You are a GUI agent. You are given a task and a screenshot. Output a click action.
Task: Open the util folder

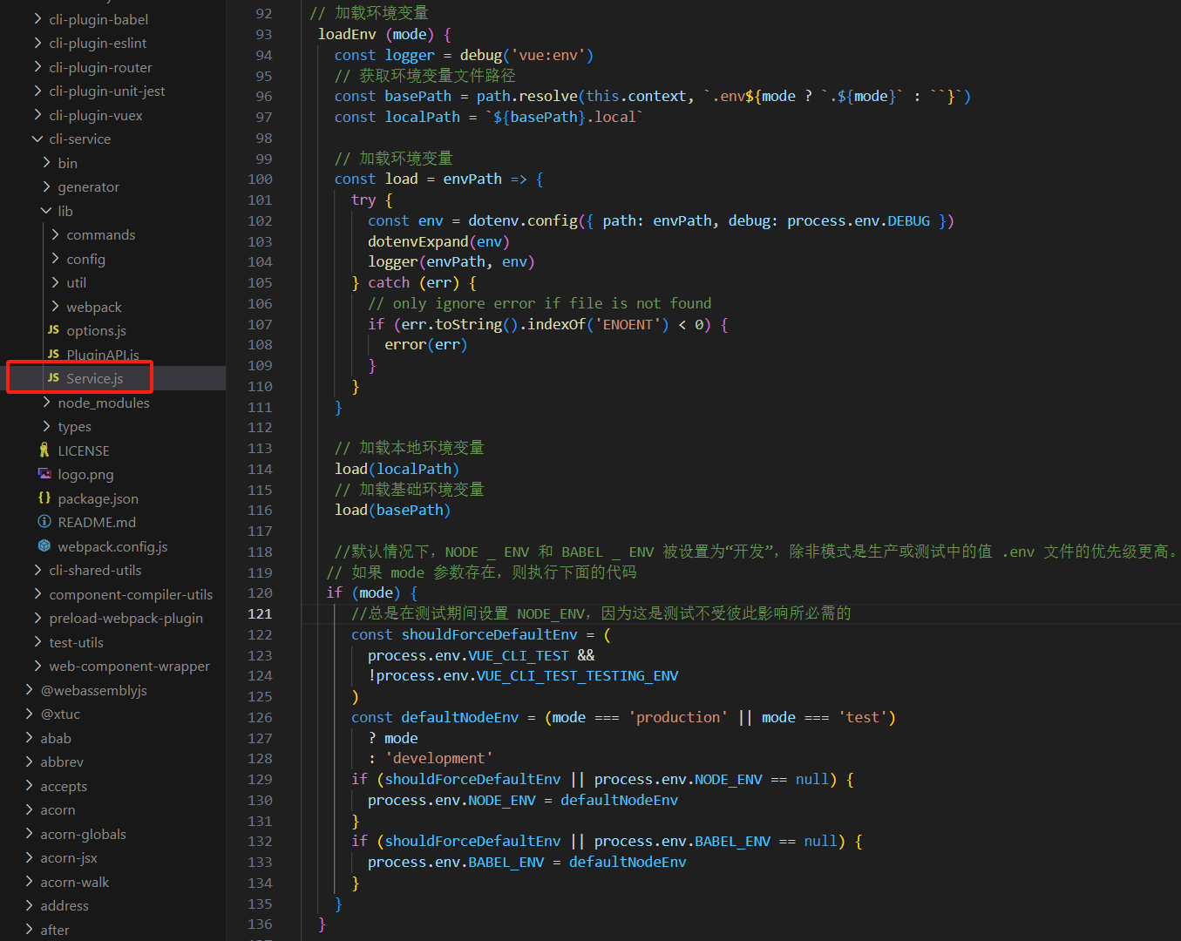[x=77, y=282]
